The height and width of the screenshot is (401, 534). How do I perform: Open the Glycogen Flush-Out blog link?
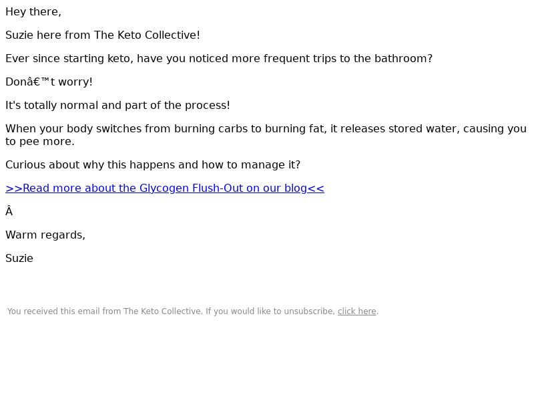165,188
